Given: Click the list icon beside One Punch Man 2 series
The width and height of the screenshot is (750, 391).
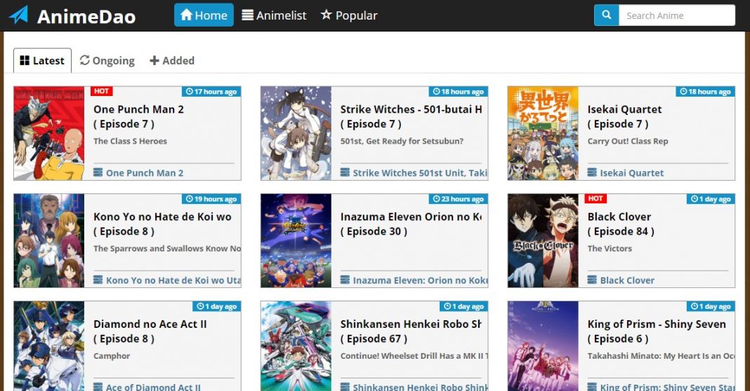Looking at the screenshot, I should click(x=98, y=172).
